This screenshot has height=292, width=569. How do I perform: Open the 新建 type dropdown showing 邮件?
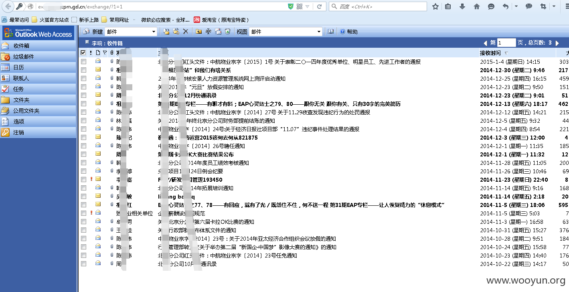pos(131,32)
